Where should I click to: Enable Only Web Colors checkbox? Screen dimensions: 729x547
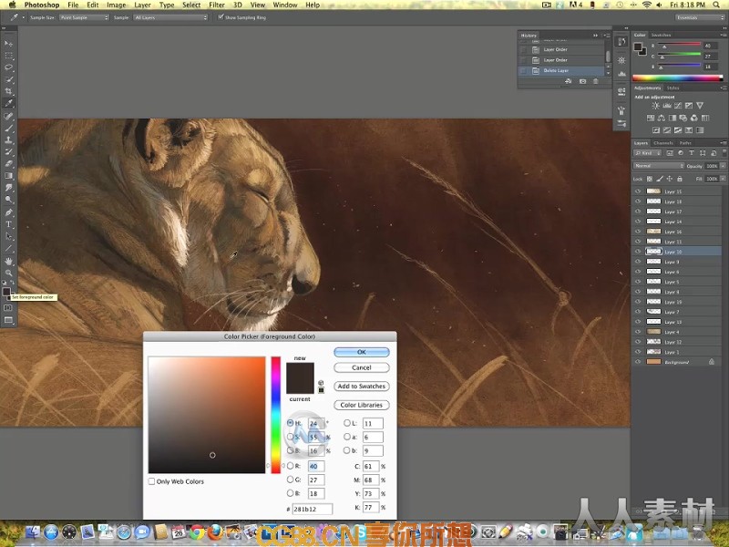[151, 481]
